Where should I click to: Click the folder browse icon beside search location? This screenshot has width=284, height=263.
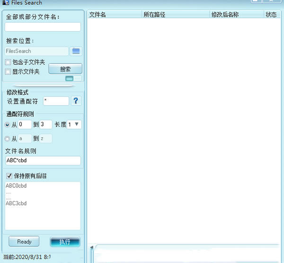click(x=76, y=51)
